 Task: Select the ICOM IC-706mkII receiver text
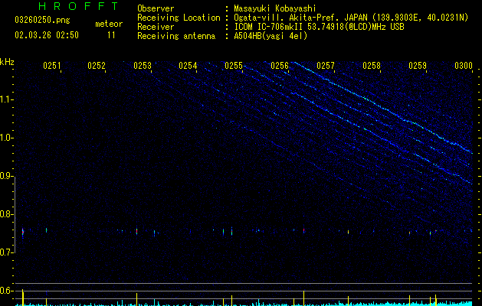coord(319,27)
